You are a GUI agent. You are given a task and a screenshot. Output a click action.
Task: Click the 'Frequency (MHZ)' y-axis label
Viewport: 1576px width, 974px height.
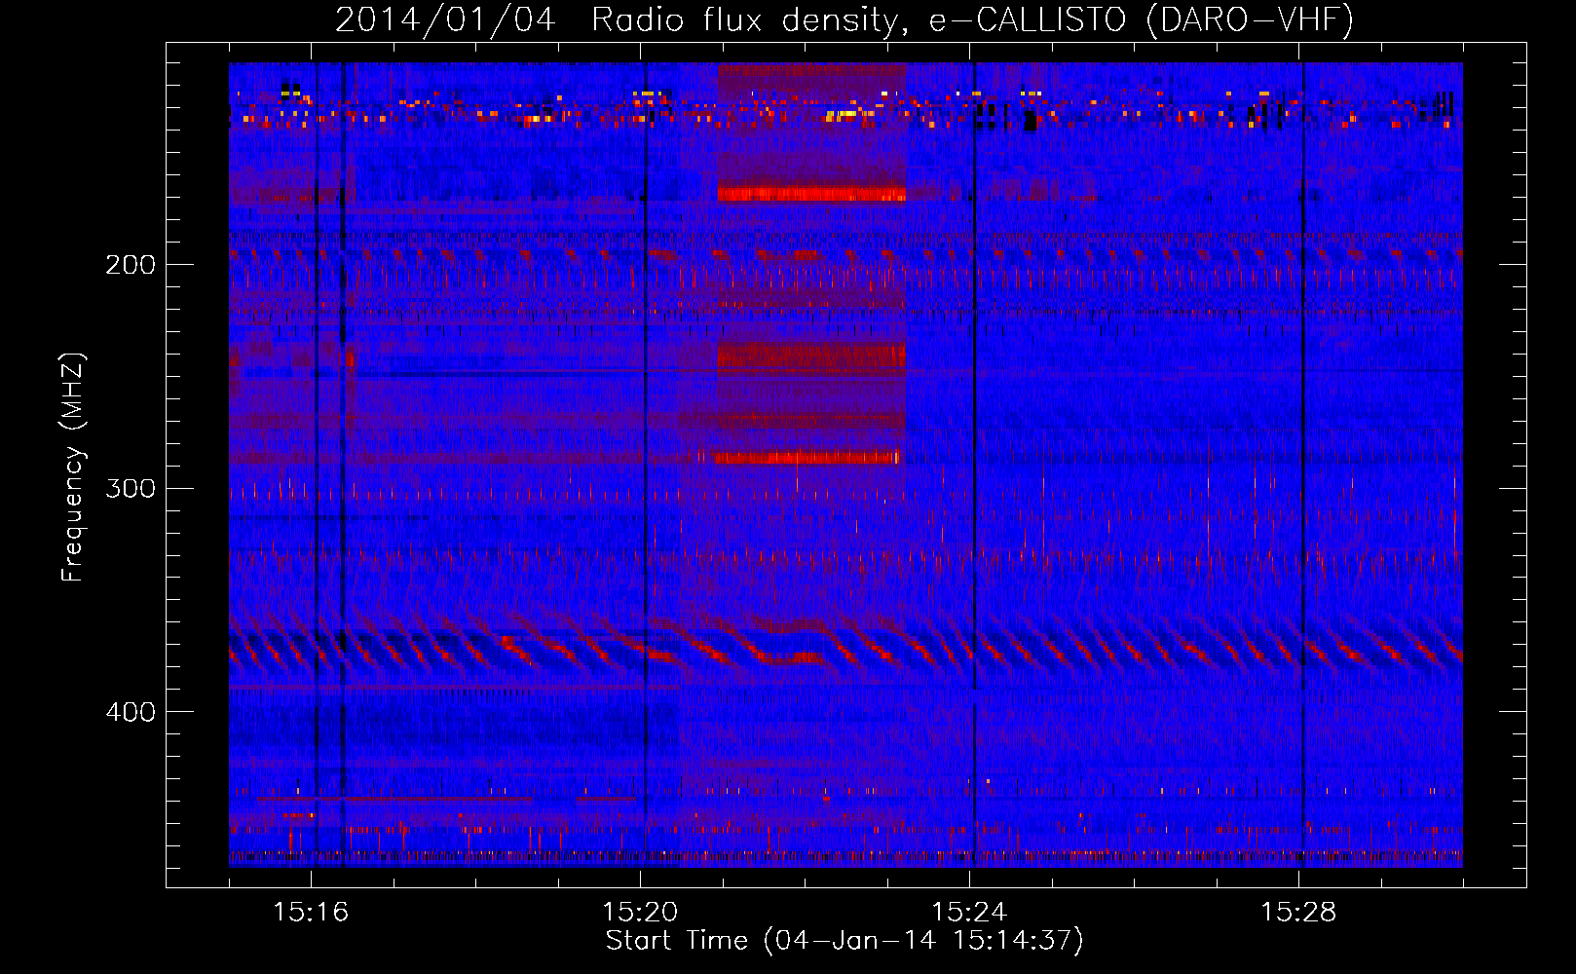point(73,467)
